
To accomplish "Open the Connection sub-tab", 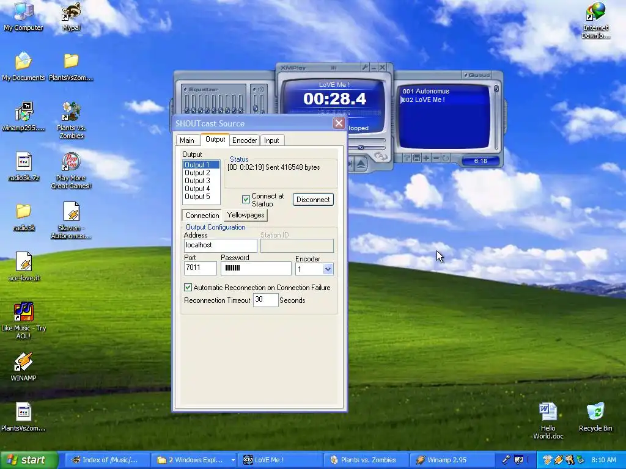I will click(x=202, y=216).
